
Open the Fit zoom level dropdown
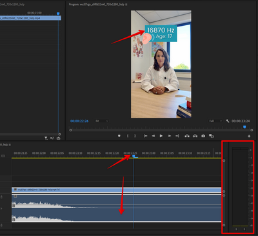point(102,121)
